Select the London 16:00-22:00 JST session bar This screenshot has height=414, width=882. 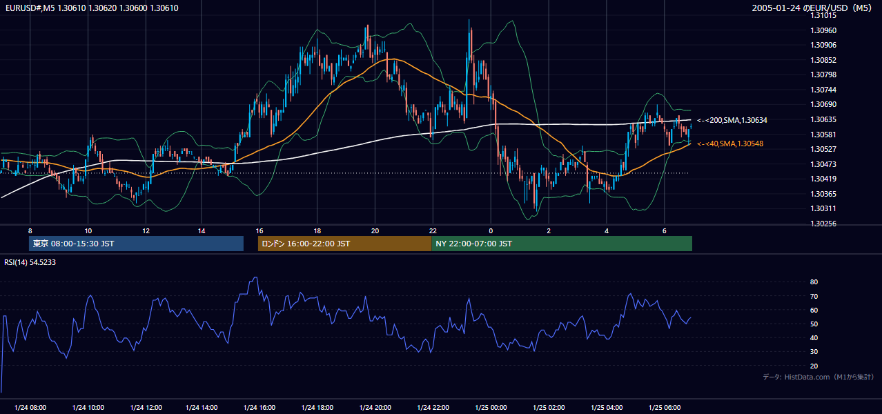pos(344,244)
